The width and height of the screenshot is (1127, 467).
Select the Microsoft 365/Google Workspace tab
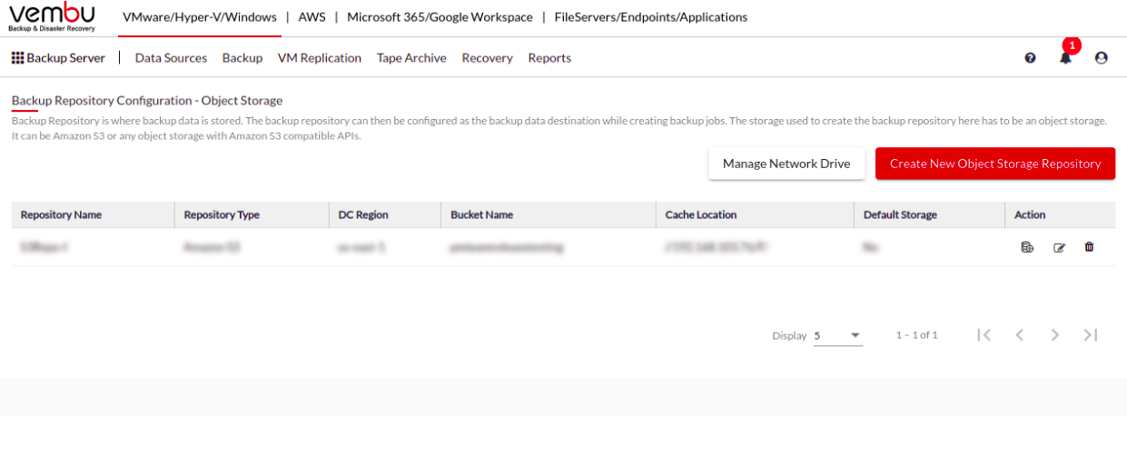point(440,17)
